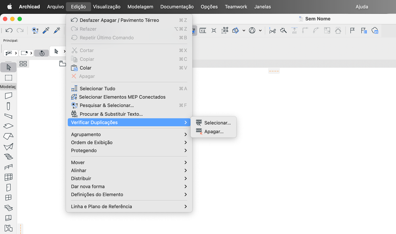Toggle the magic wand rotation button in info box
396x234 pixels.
[42, 53]
